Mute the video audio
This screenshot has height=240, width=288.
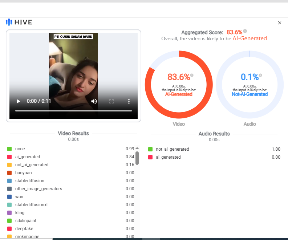[x=94, y=101]
